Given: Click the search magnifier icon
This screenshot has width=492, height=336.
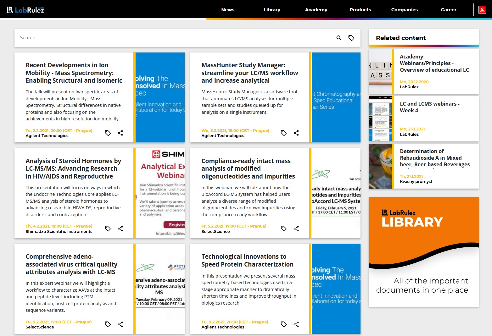Looking at the screenshot, I should [x=339, y=38].
